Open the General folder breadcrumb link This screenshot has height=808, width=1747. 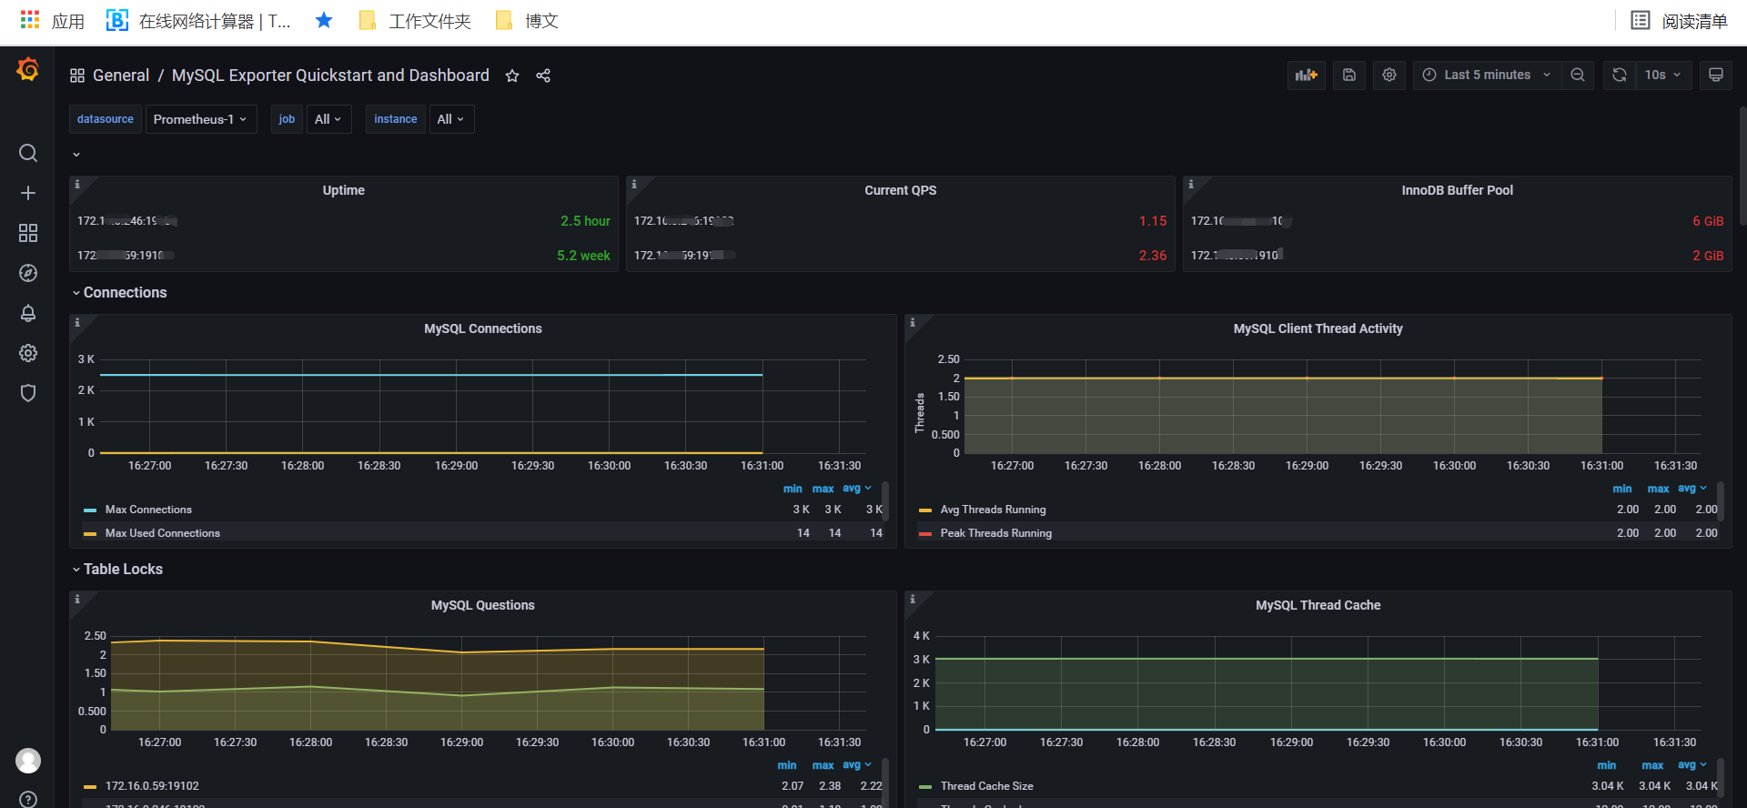pos(121,76)
